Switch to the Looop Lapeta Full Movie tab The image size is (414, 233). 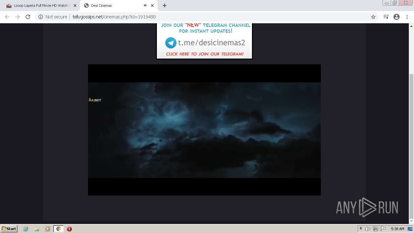point(40,6)
